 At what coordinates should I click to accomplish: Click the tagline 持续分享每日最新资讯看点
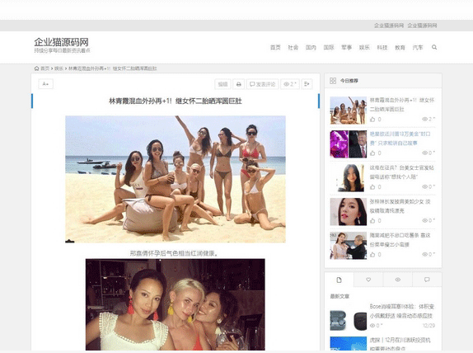point(62,50)
